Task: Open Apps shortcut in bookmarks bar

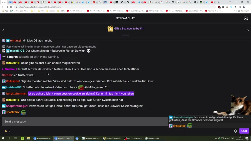Action: 5,11
